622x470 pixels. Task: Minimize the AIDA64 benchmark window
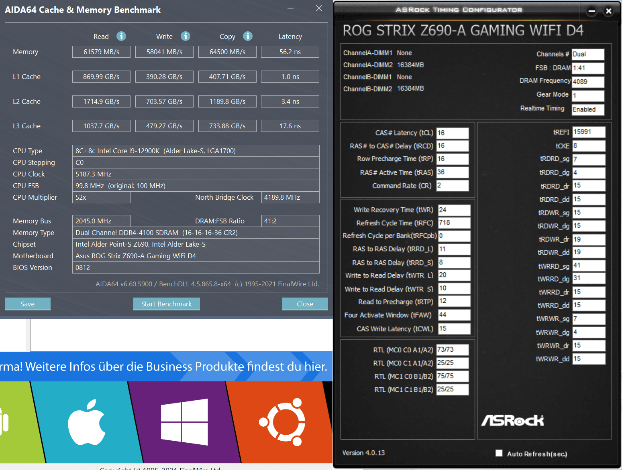(x=290, y=8)
